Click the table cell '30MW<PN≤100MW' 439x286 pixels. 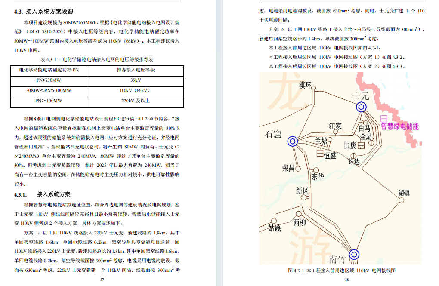click(x=49, y=90)
